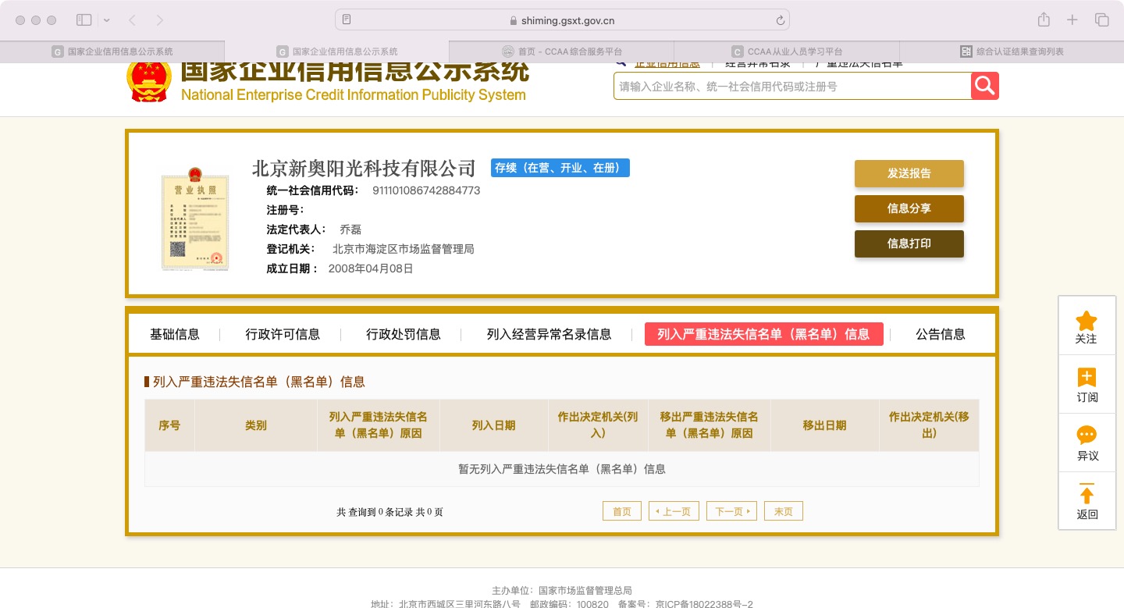This screenshot has height=608, width=1124.
Task: Select the 列入严重违法失信名单（黑名单）信息 tab
Action: [764, 334]
